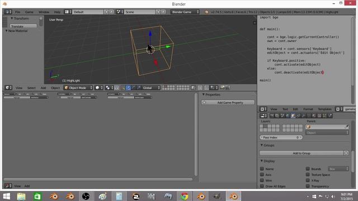Select the scale manipulator icon
The image size is (358, 201).
click(x=139, y=88)
